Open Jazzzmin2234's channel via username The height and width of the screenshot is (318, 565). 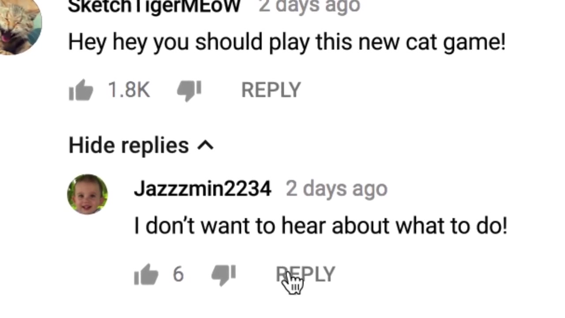(203, 189)
